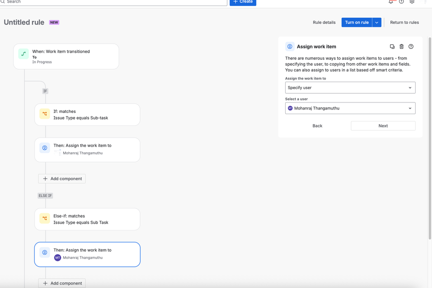Viewport: 432px width, 288px height.
Task: Click the ELSE IF branch label
Action: tap(45, 195)
